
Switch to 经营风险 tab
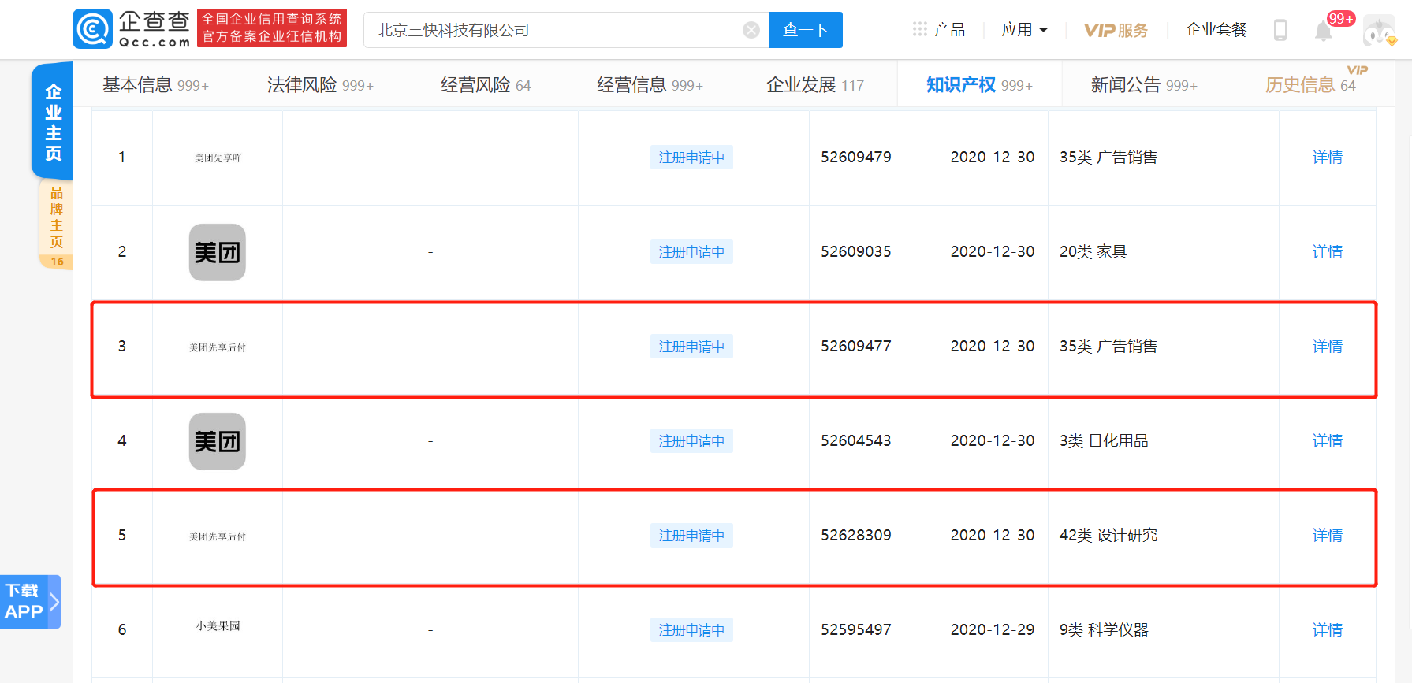tap(486, 85)
